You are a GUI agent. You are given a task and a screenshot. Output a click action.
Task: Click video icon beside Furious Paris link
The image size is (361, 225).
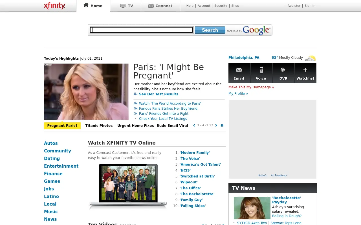coord(135,108)
